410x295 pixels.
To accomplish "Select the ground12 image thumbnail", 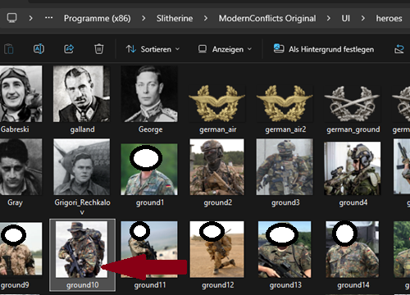I will pyautogui.click(x=217, y=249).
